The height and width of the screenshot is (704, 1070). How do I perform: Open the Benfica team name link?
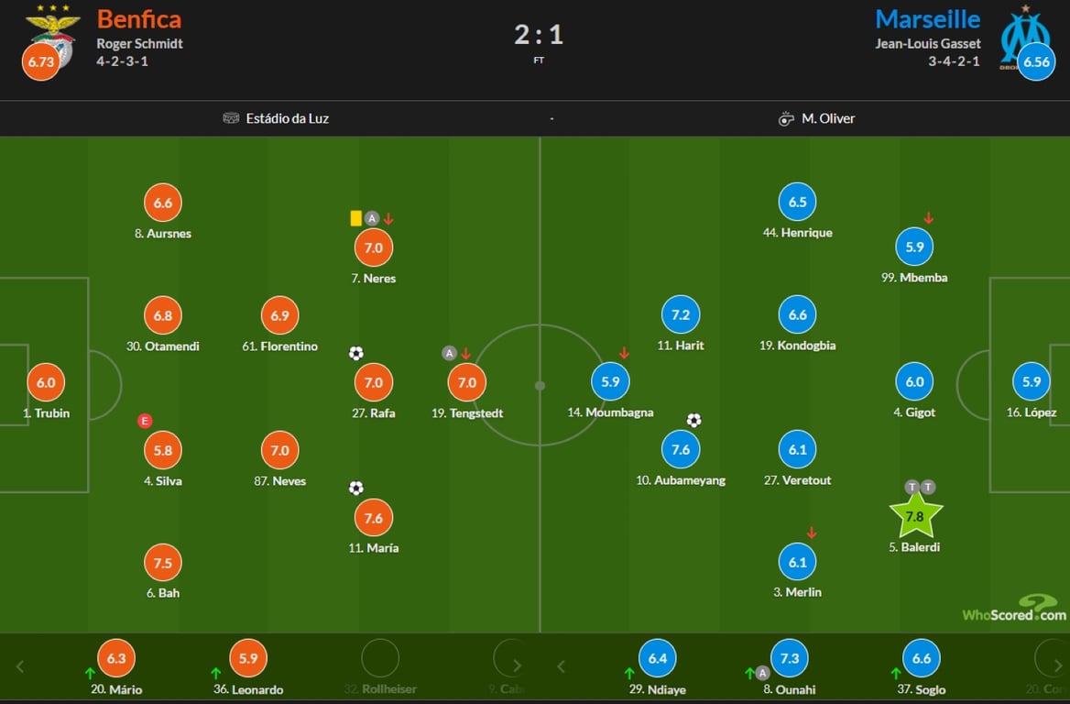[x=139, y=19]
